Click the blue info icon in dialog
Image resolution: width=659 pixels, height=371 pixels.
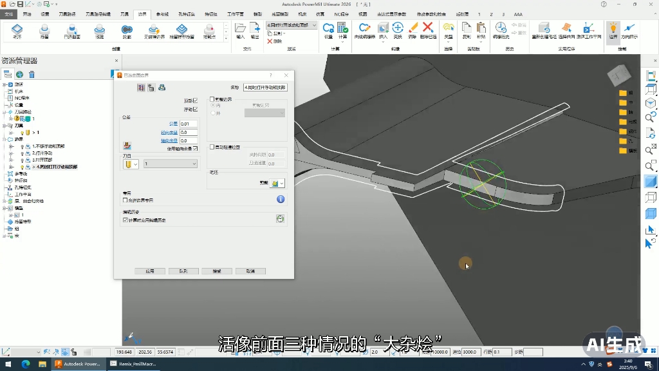click(x=281, y=200)
